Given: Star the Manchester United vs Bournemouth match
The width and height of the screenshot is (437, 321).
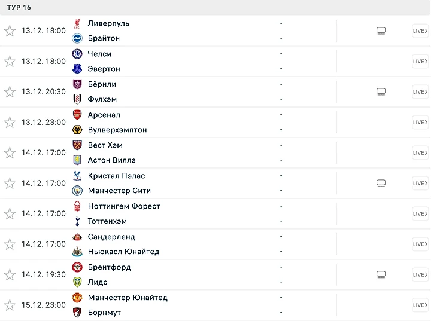Looking at the screenshot, I should coord(10,305).
